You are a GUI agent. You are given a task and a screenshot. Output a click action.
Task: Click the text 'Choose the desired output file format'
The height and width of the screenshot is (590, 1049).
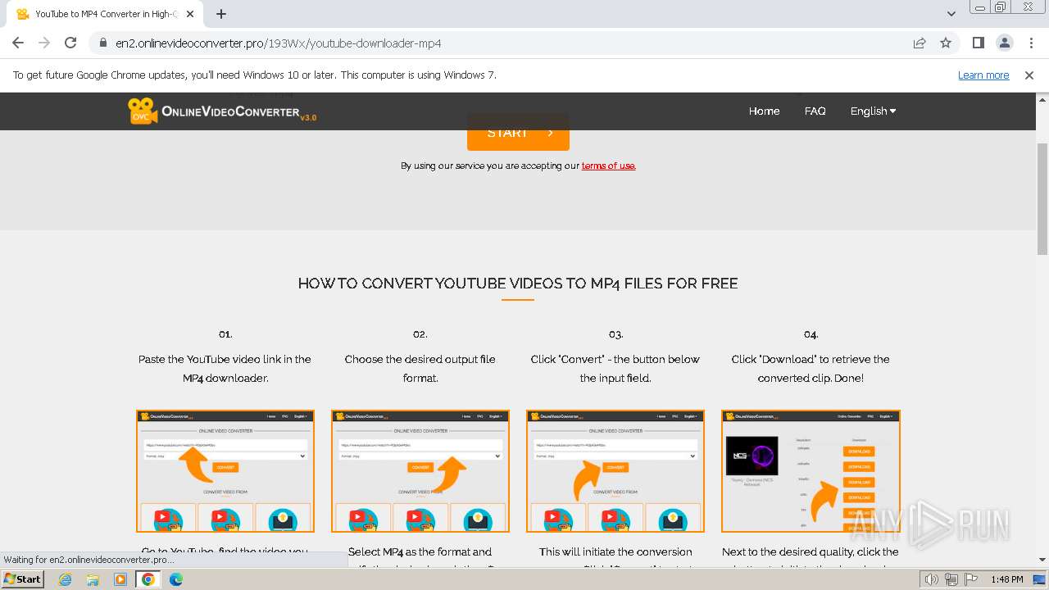420,369
